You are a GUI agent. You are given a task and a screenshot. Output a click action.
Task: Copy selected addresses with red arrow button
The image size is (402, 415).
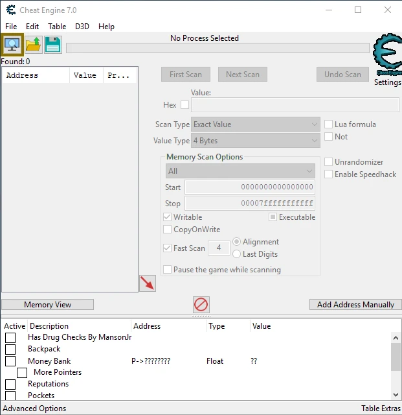[x=148, y=283]
